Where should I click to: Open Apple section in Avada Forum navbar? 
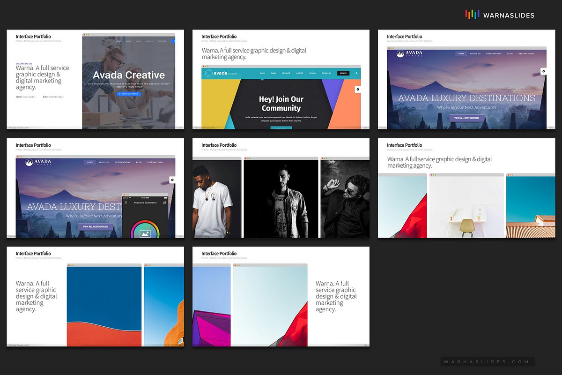pos(274,73)
